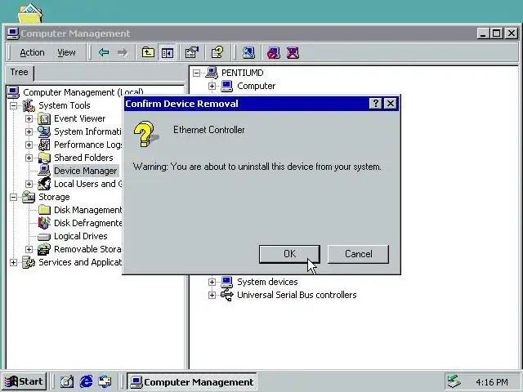This screenshot has height=392, width=523.
Task: Expand the Computer device category
Action: [212, 86]
